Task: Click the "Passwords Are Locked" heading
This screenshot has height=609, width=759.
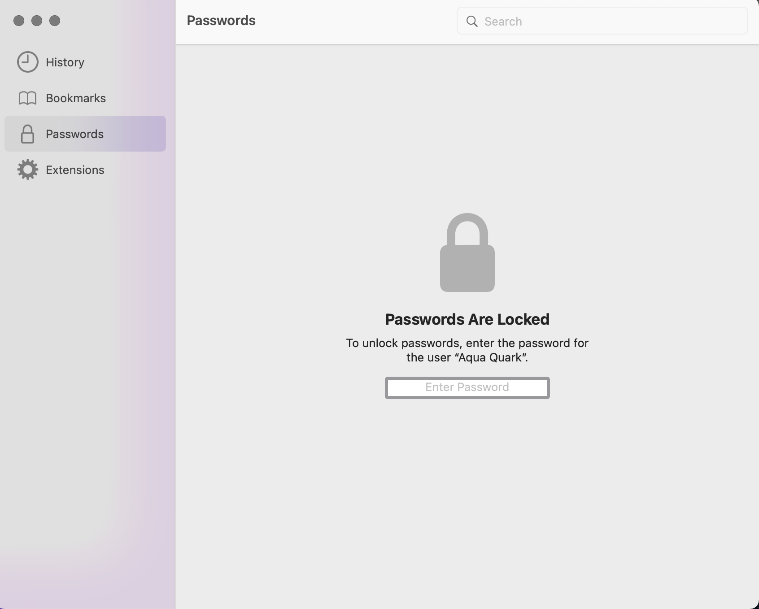Action: (x=467, y=319)
